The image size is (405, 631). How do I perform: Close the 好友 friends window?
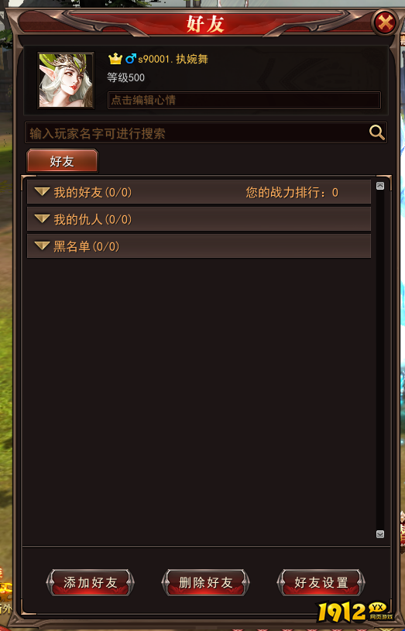(384, 22)
